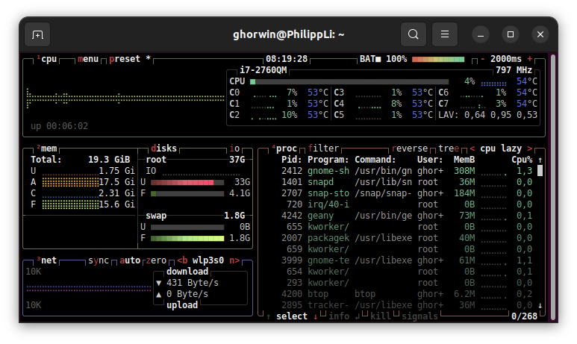Toggle reverse sorting of processes
577x344 pixels.
coord(410,148)
